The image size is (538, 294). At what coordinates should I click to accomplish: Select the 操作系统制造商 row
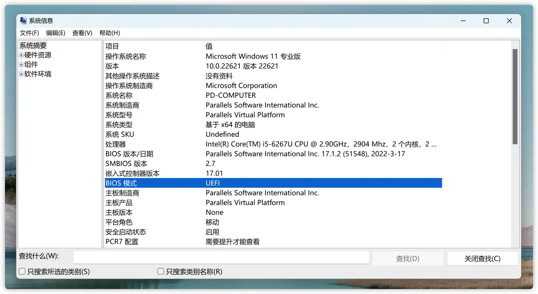273,86
